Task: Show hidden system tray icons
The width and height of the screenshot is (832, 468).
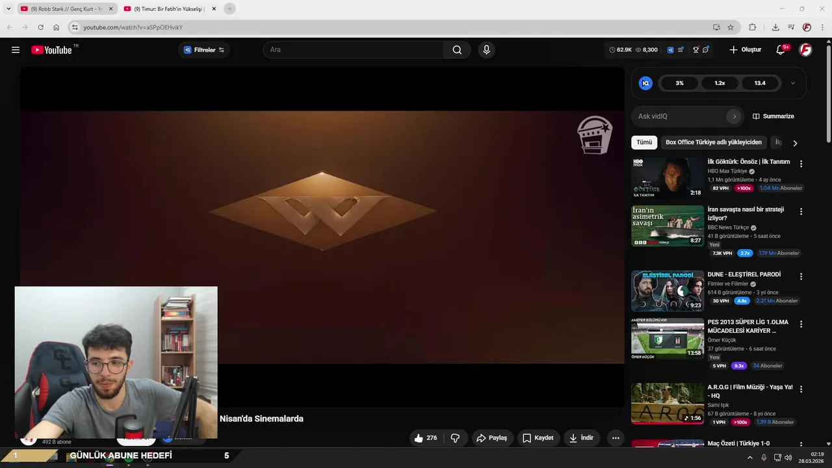Action: click(749, 458)
